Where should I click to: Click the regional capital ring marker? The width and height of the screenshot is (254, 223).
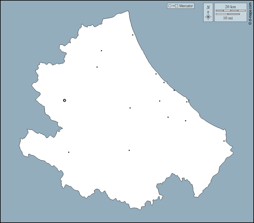pyautogui.click(x=65, y=100)
